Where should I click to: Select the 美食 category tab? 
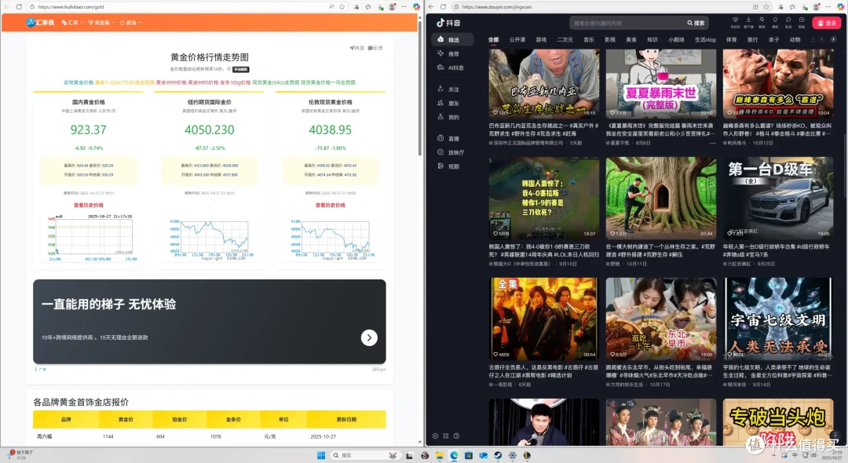(x=631, y=39)
